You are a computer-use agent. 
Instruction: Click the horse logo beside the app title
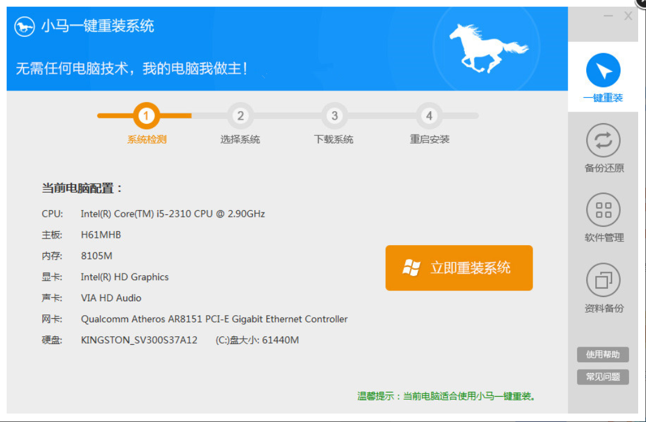point(25,27)
